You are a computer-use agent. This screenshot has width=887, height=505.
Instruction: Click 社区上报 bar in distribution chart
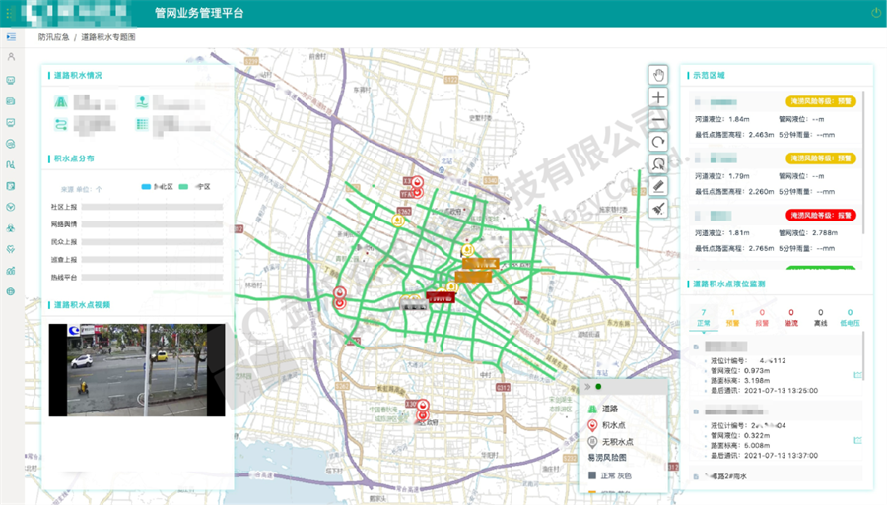[x=152, y=207]
